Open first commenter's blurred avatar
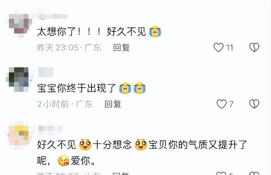The image size is (271, 175). 20,26
